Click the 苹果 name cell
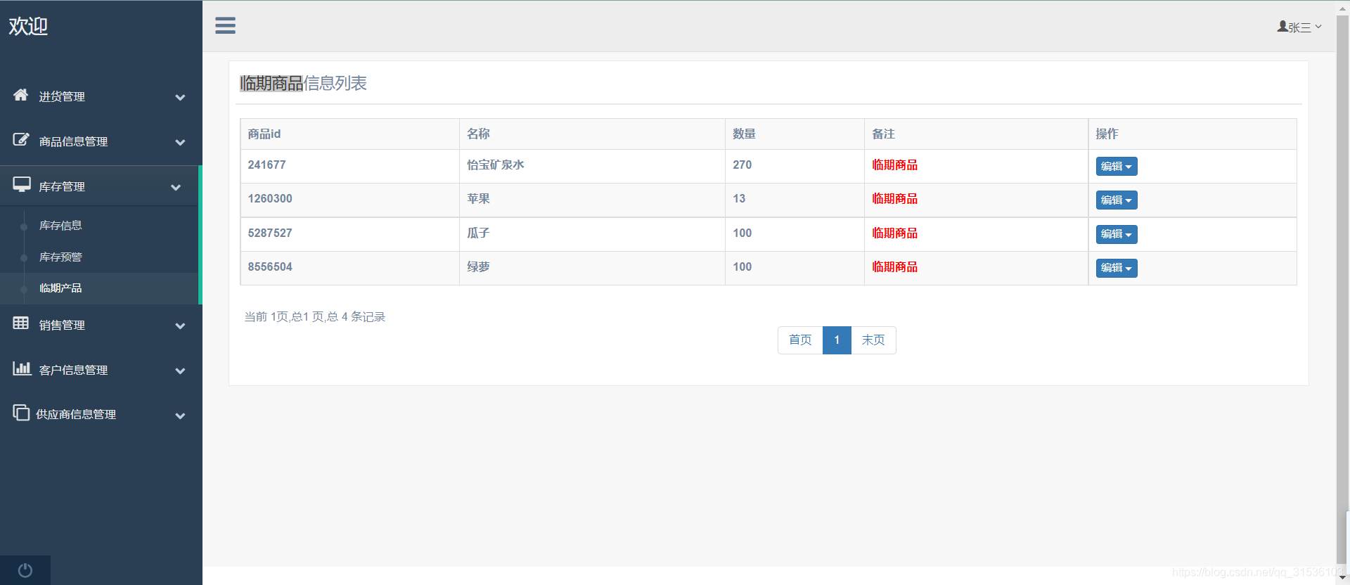 tap(592, 200)
